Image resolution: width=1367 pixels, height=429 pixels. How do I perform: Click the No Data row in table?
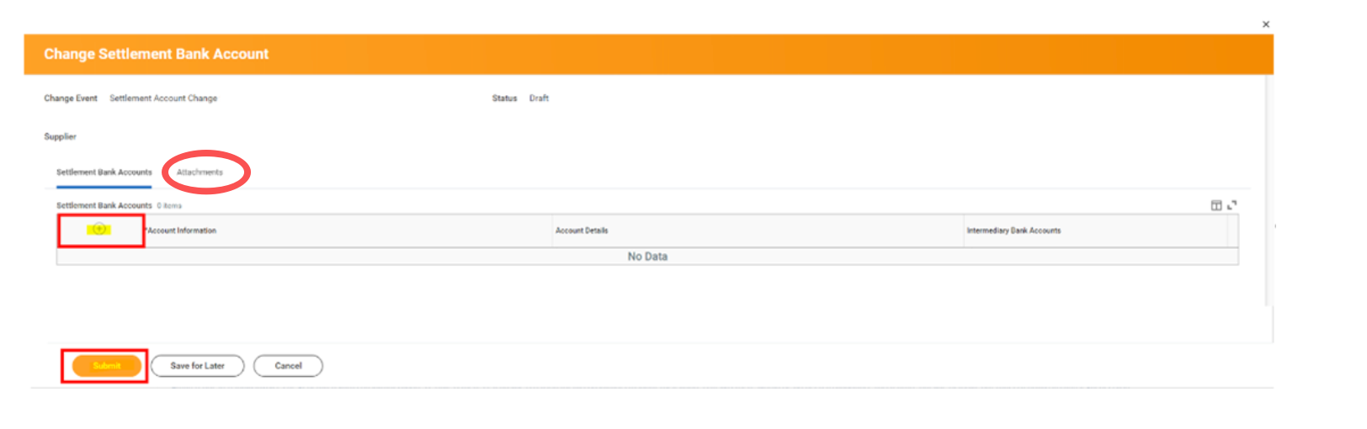(x=646, y=257)
